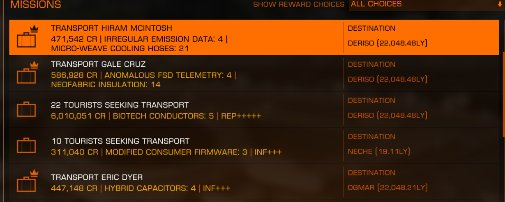Click the 6,010,051 CR reward text
Viewport: 505px width, 202px height.
point(78,116)
